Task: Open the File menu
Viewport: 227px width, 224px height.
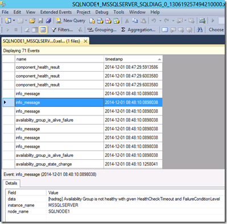Action: [5, 12]
